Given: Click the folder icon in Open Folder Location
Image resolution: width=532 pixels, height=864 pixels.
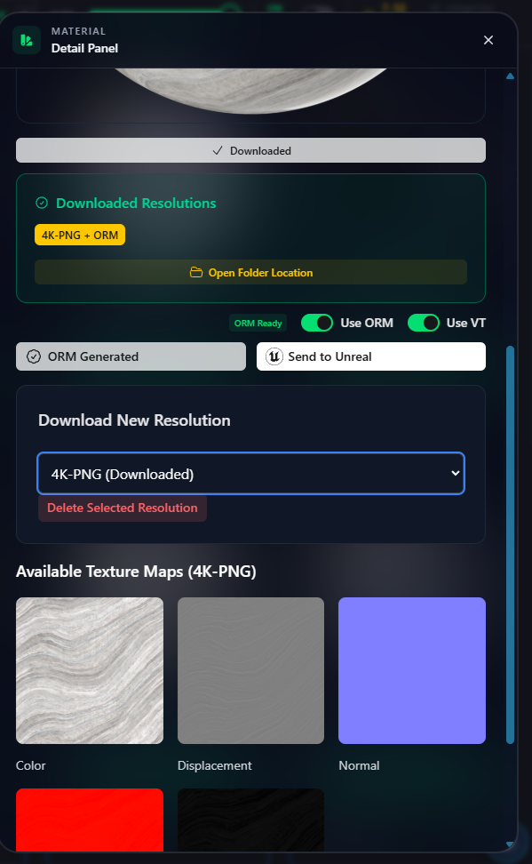Looking at the screenshot, I should [196, 272].
